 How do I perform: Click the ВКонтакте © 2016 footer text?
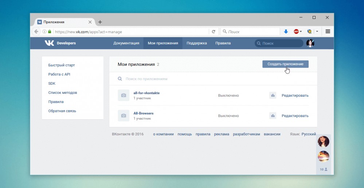[128, 134]
